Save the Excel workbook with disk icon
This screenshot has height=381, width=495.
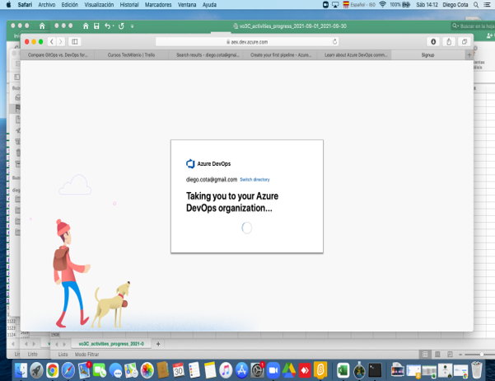[96, 26]
